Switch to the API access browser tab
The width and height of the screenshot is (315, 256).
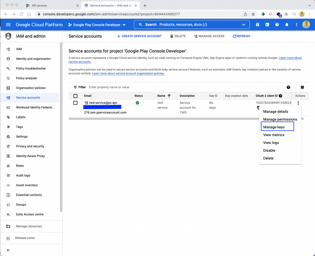click(52, 6)
